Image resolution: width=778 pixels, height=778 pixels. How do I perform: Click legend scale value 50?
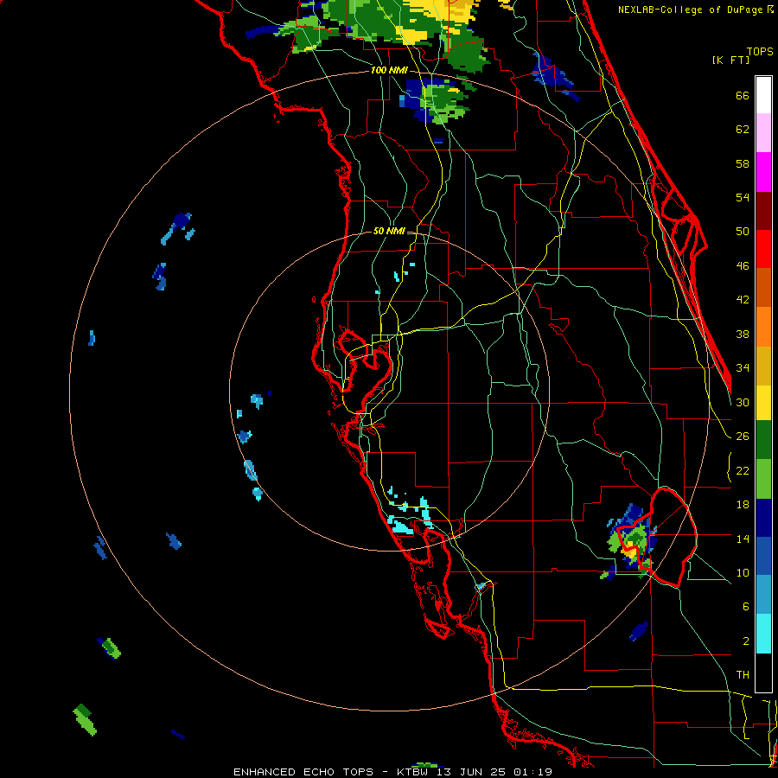pos(743,232)
